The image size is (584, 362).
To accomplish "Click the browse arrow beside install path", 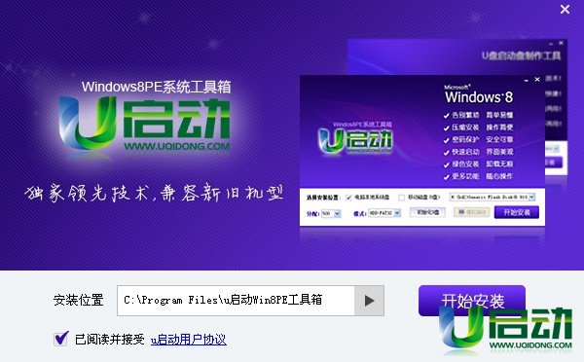I will 369,301.
